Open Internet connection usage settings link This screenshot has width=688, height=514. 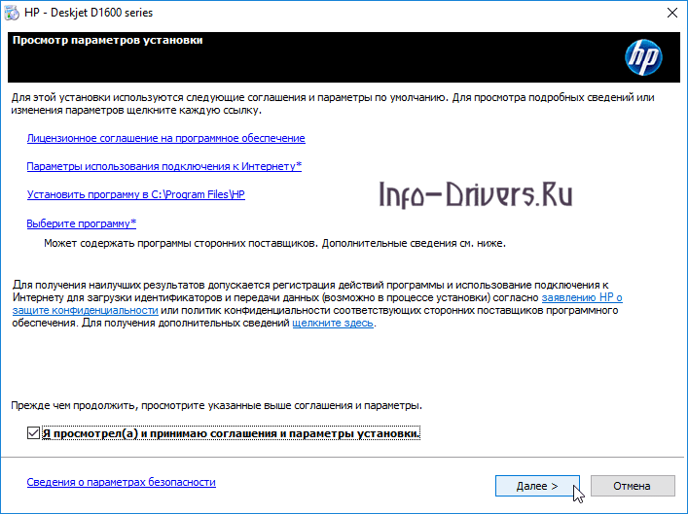(x=164, y=166)
